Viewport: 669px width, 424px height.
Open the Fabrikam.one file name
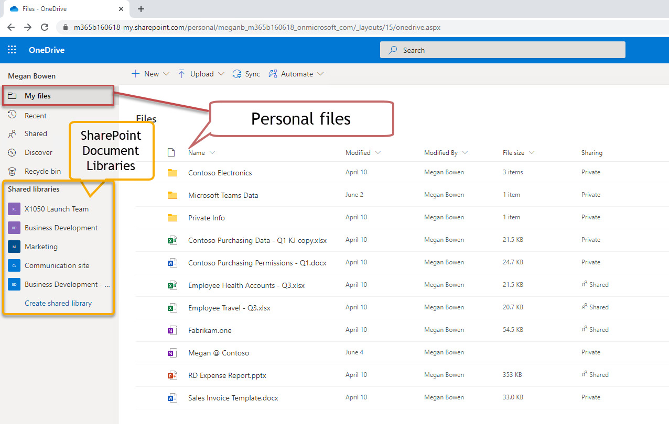210,330
